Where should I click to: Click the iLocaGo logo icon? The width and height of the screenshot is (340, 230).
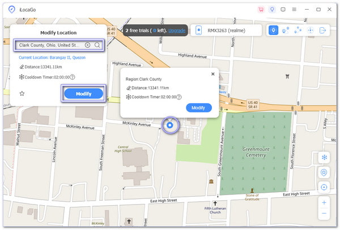[11, 10]
